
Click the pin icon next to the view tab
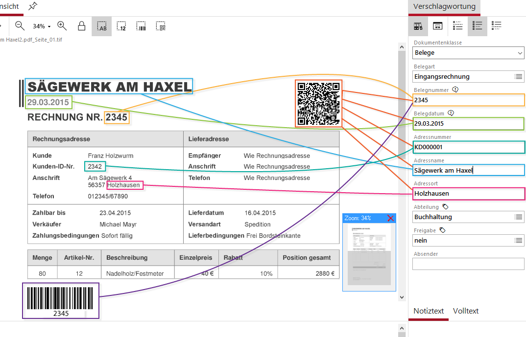32,6
